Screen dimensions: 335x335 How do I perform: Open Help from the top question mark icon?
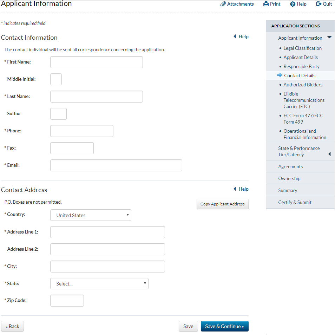(x=293, y=4)
